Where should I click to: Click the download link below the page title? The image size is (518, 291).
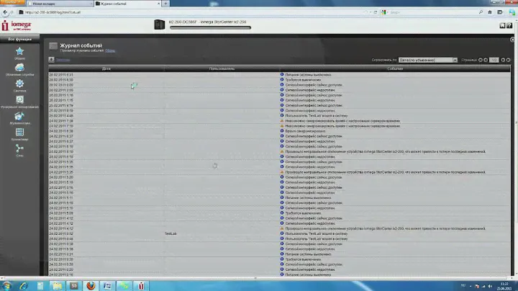coord(63,60)
